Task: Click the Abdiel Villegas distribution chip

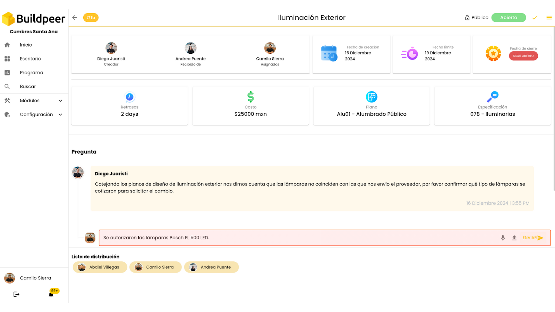Action: 100,267
